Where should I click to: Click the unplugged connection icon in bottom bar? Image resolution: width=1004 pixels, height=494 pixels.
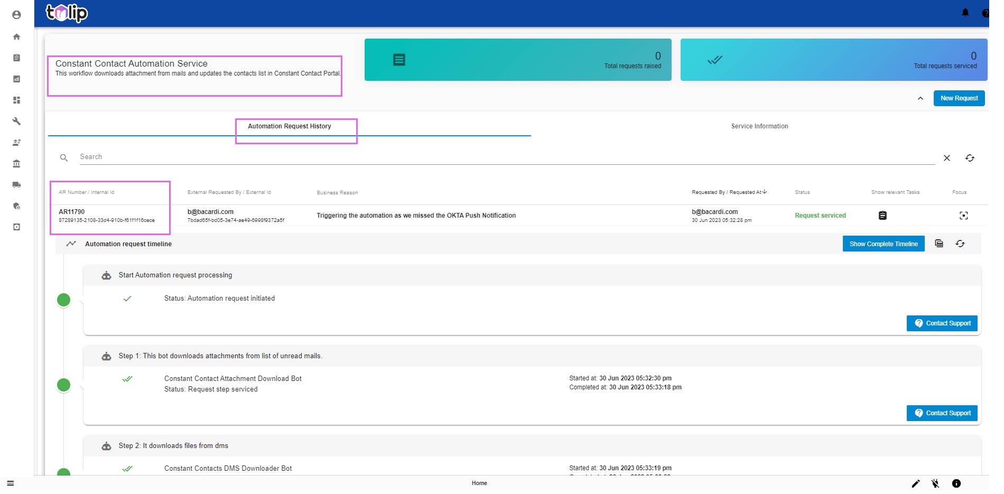point(935,483)
